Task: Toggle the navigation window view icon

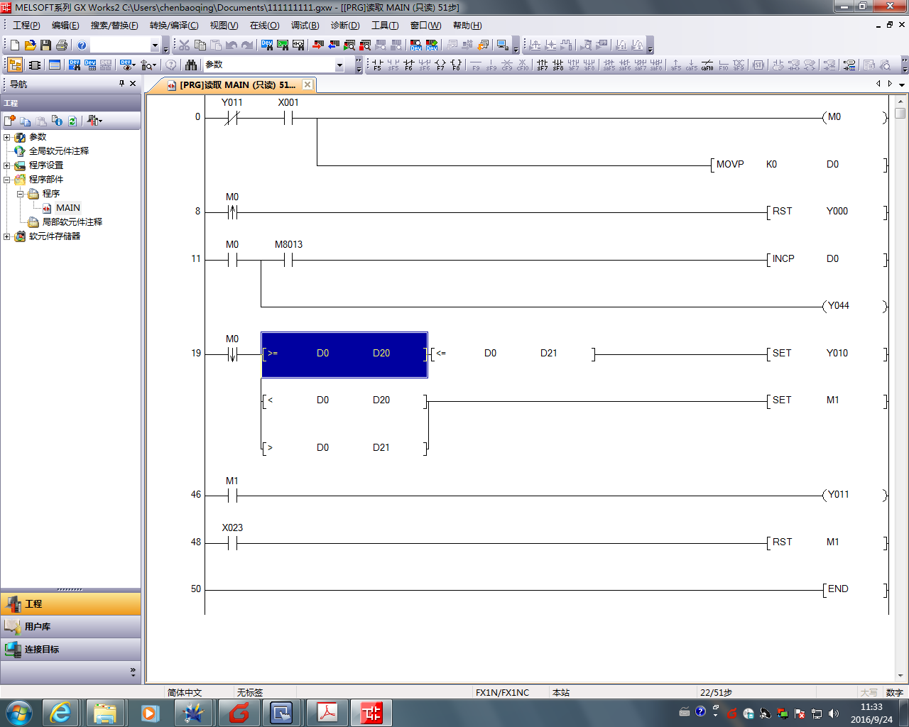Action: (x=15, y=65)
